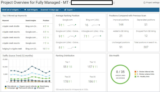Screen dimensions: 160x92
Task: Click Add Widgets button
Action: click(x=31, y=10)
